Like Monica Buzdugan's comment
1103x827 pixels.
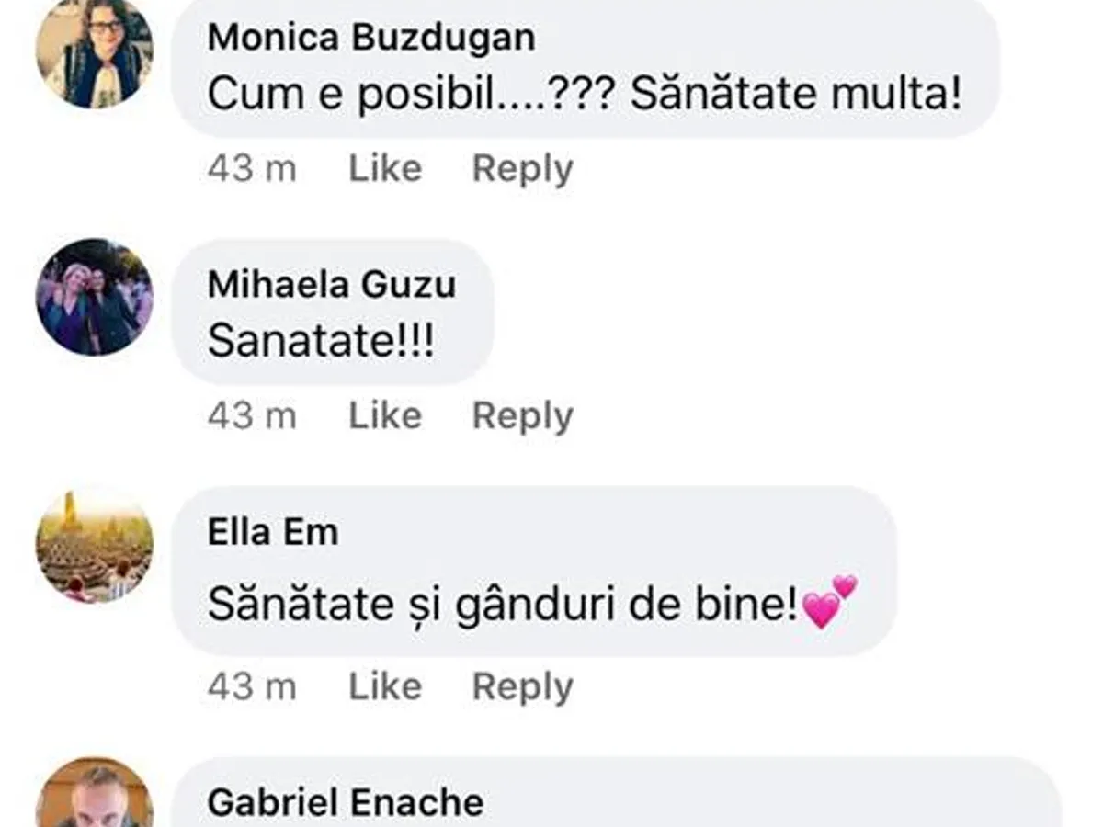pyautogui.click(x=385, y=169)
